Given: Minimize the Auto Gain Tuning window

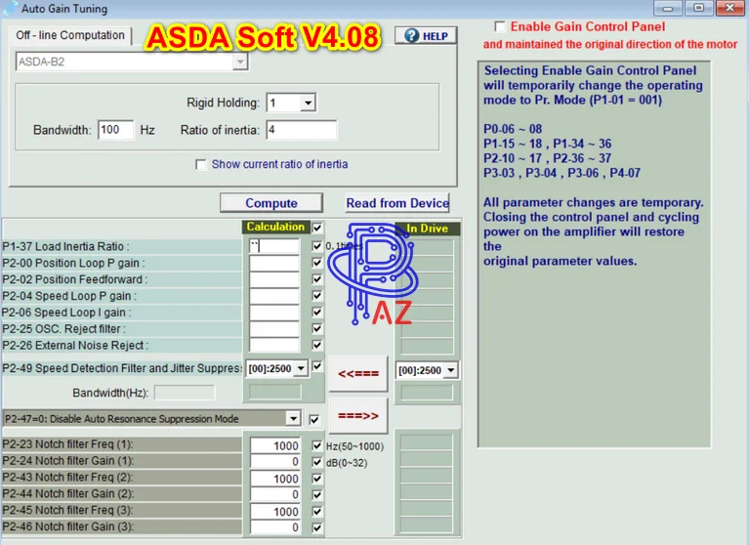Looking at the screenshot, I should (x=668, y=8).
